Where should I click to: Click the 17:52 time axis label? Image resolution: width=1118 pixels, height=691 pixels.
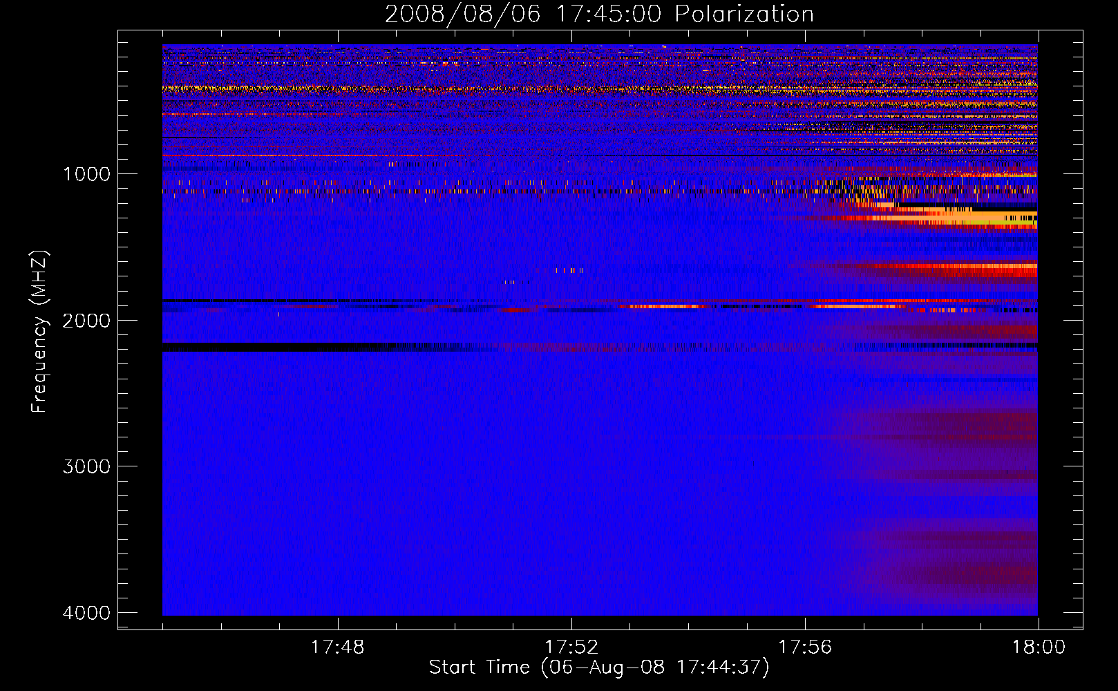(x=571, y=647)
